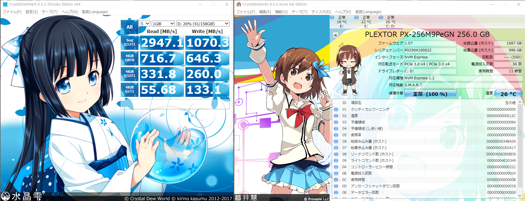Click the status icon for attribute 01 クリティカルワーニング
This screenshot has height=201, width=525.
pyautogui.click(x=336, y=110)
